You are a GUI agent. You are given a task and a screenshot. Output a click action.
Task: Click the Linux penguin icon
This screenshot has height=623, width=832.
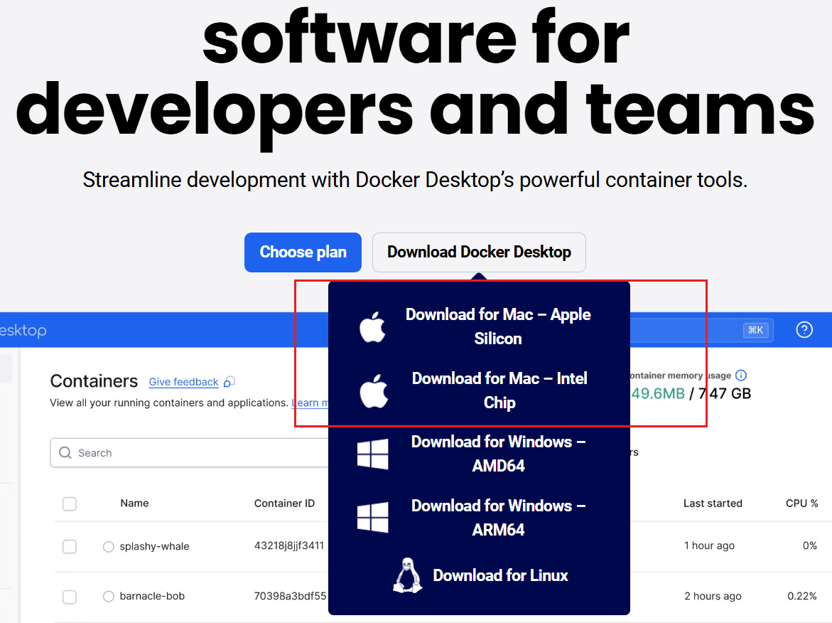[x=407, y=575]
